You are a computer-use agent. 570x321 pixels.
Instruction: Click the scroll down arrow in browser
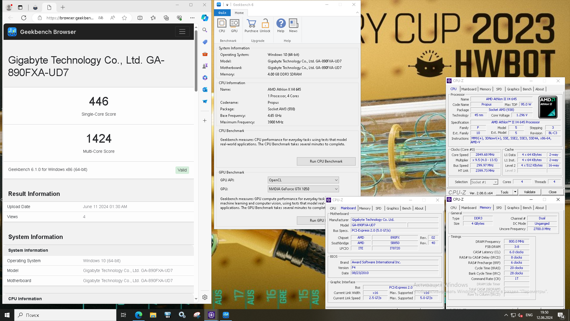pos(196,299)
